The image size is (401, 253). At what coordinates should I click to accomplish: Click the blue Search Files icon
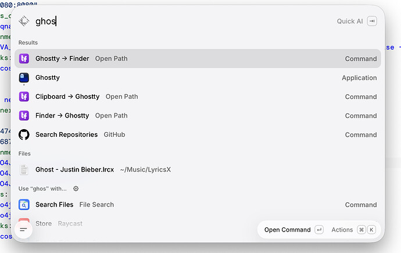click(24, 205)
